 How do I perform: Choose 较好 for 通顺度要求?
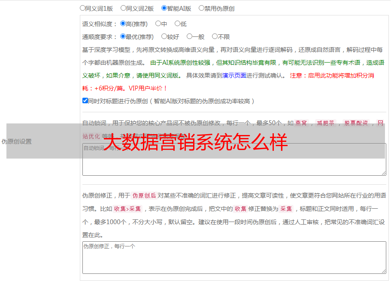coord(164,37)
